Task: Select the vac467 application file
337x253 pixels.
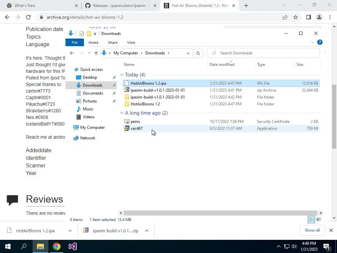Action: [221, 128]
